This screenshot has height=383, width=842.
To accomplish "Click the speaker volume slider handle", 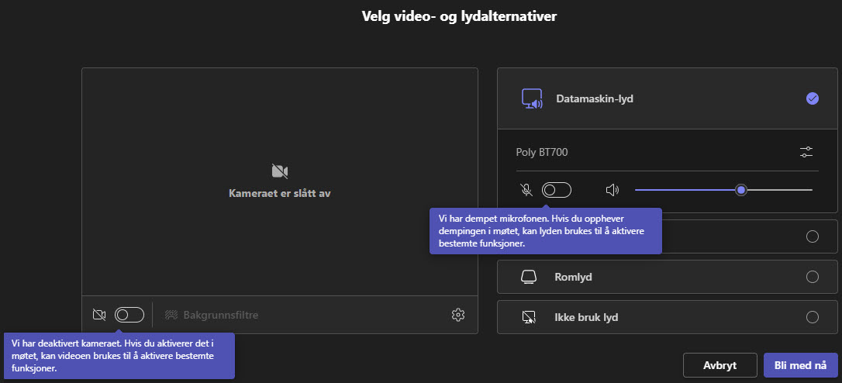I will tap(741, 190).
